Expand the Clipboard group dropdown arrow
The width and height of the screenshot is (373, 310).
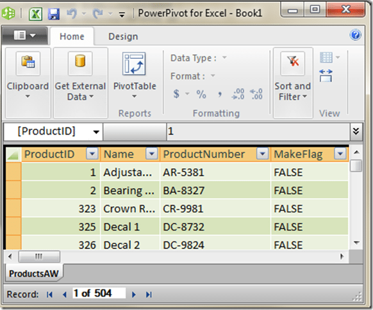click(x=28, y=96)
